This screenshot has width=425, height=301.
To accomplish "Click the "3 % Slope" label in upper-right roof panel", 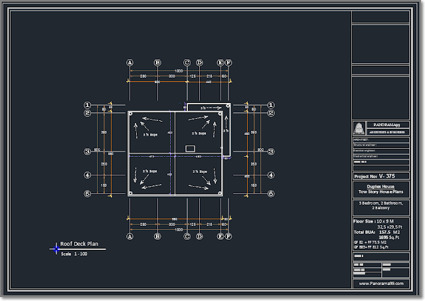I will [x=199, y=134].
